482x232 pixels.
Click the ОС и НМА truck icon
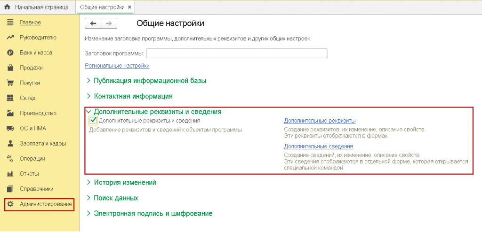pyautogui.click(x=10, y=128)
